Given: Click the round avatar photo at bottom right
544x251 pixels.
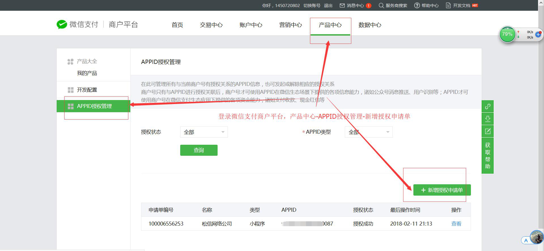Looking at the screenshot, I should [x=537, y=237].
